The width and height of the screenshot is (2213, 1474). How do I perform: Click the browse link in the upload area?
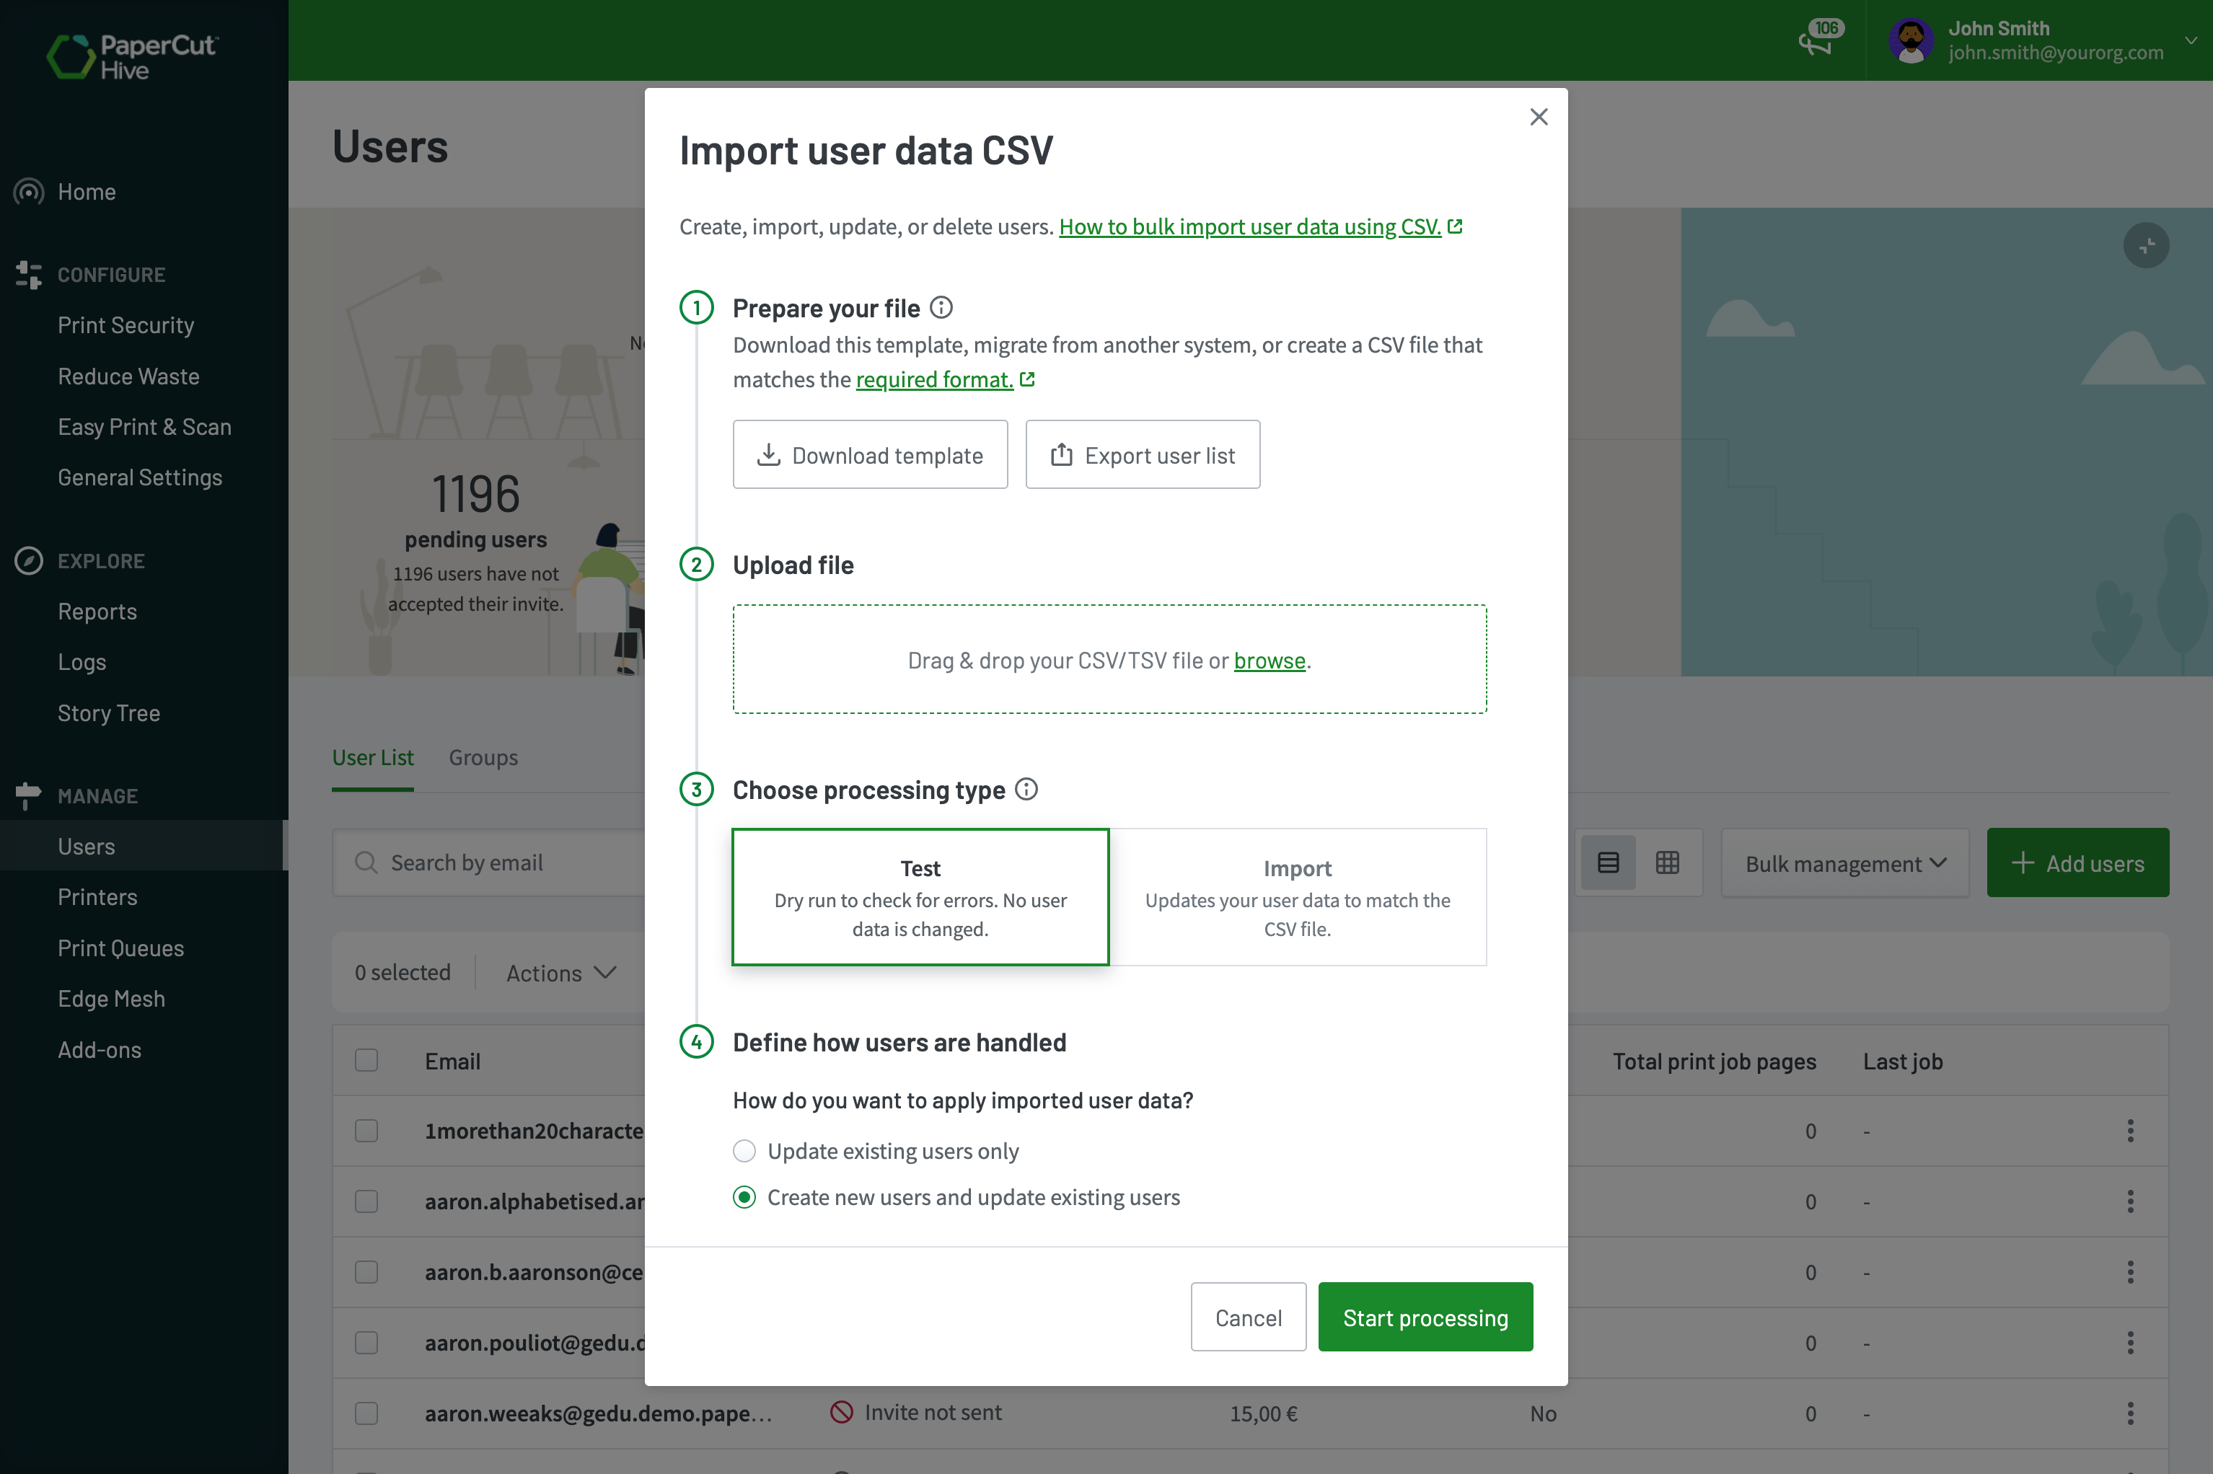pos(1269,661)
